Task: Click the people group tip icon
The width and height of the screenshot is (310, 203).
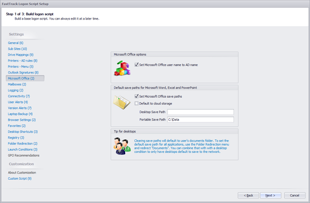Action: 122,146
